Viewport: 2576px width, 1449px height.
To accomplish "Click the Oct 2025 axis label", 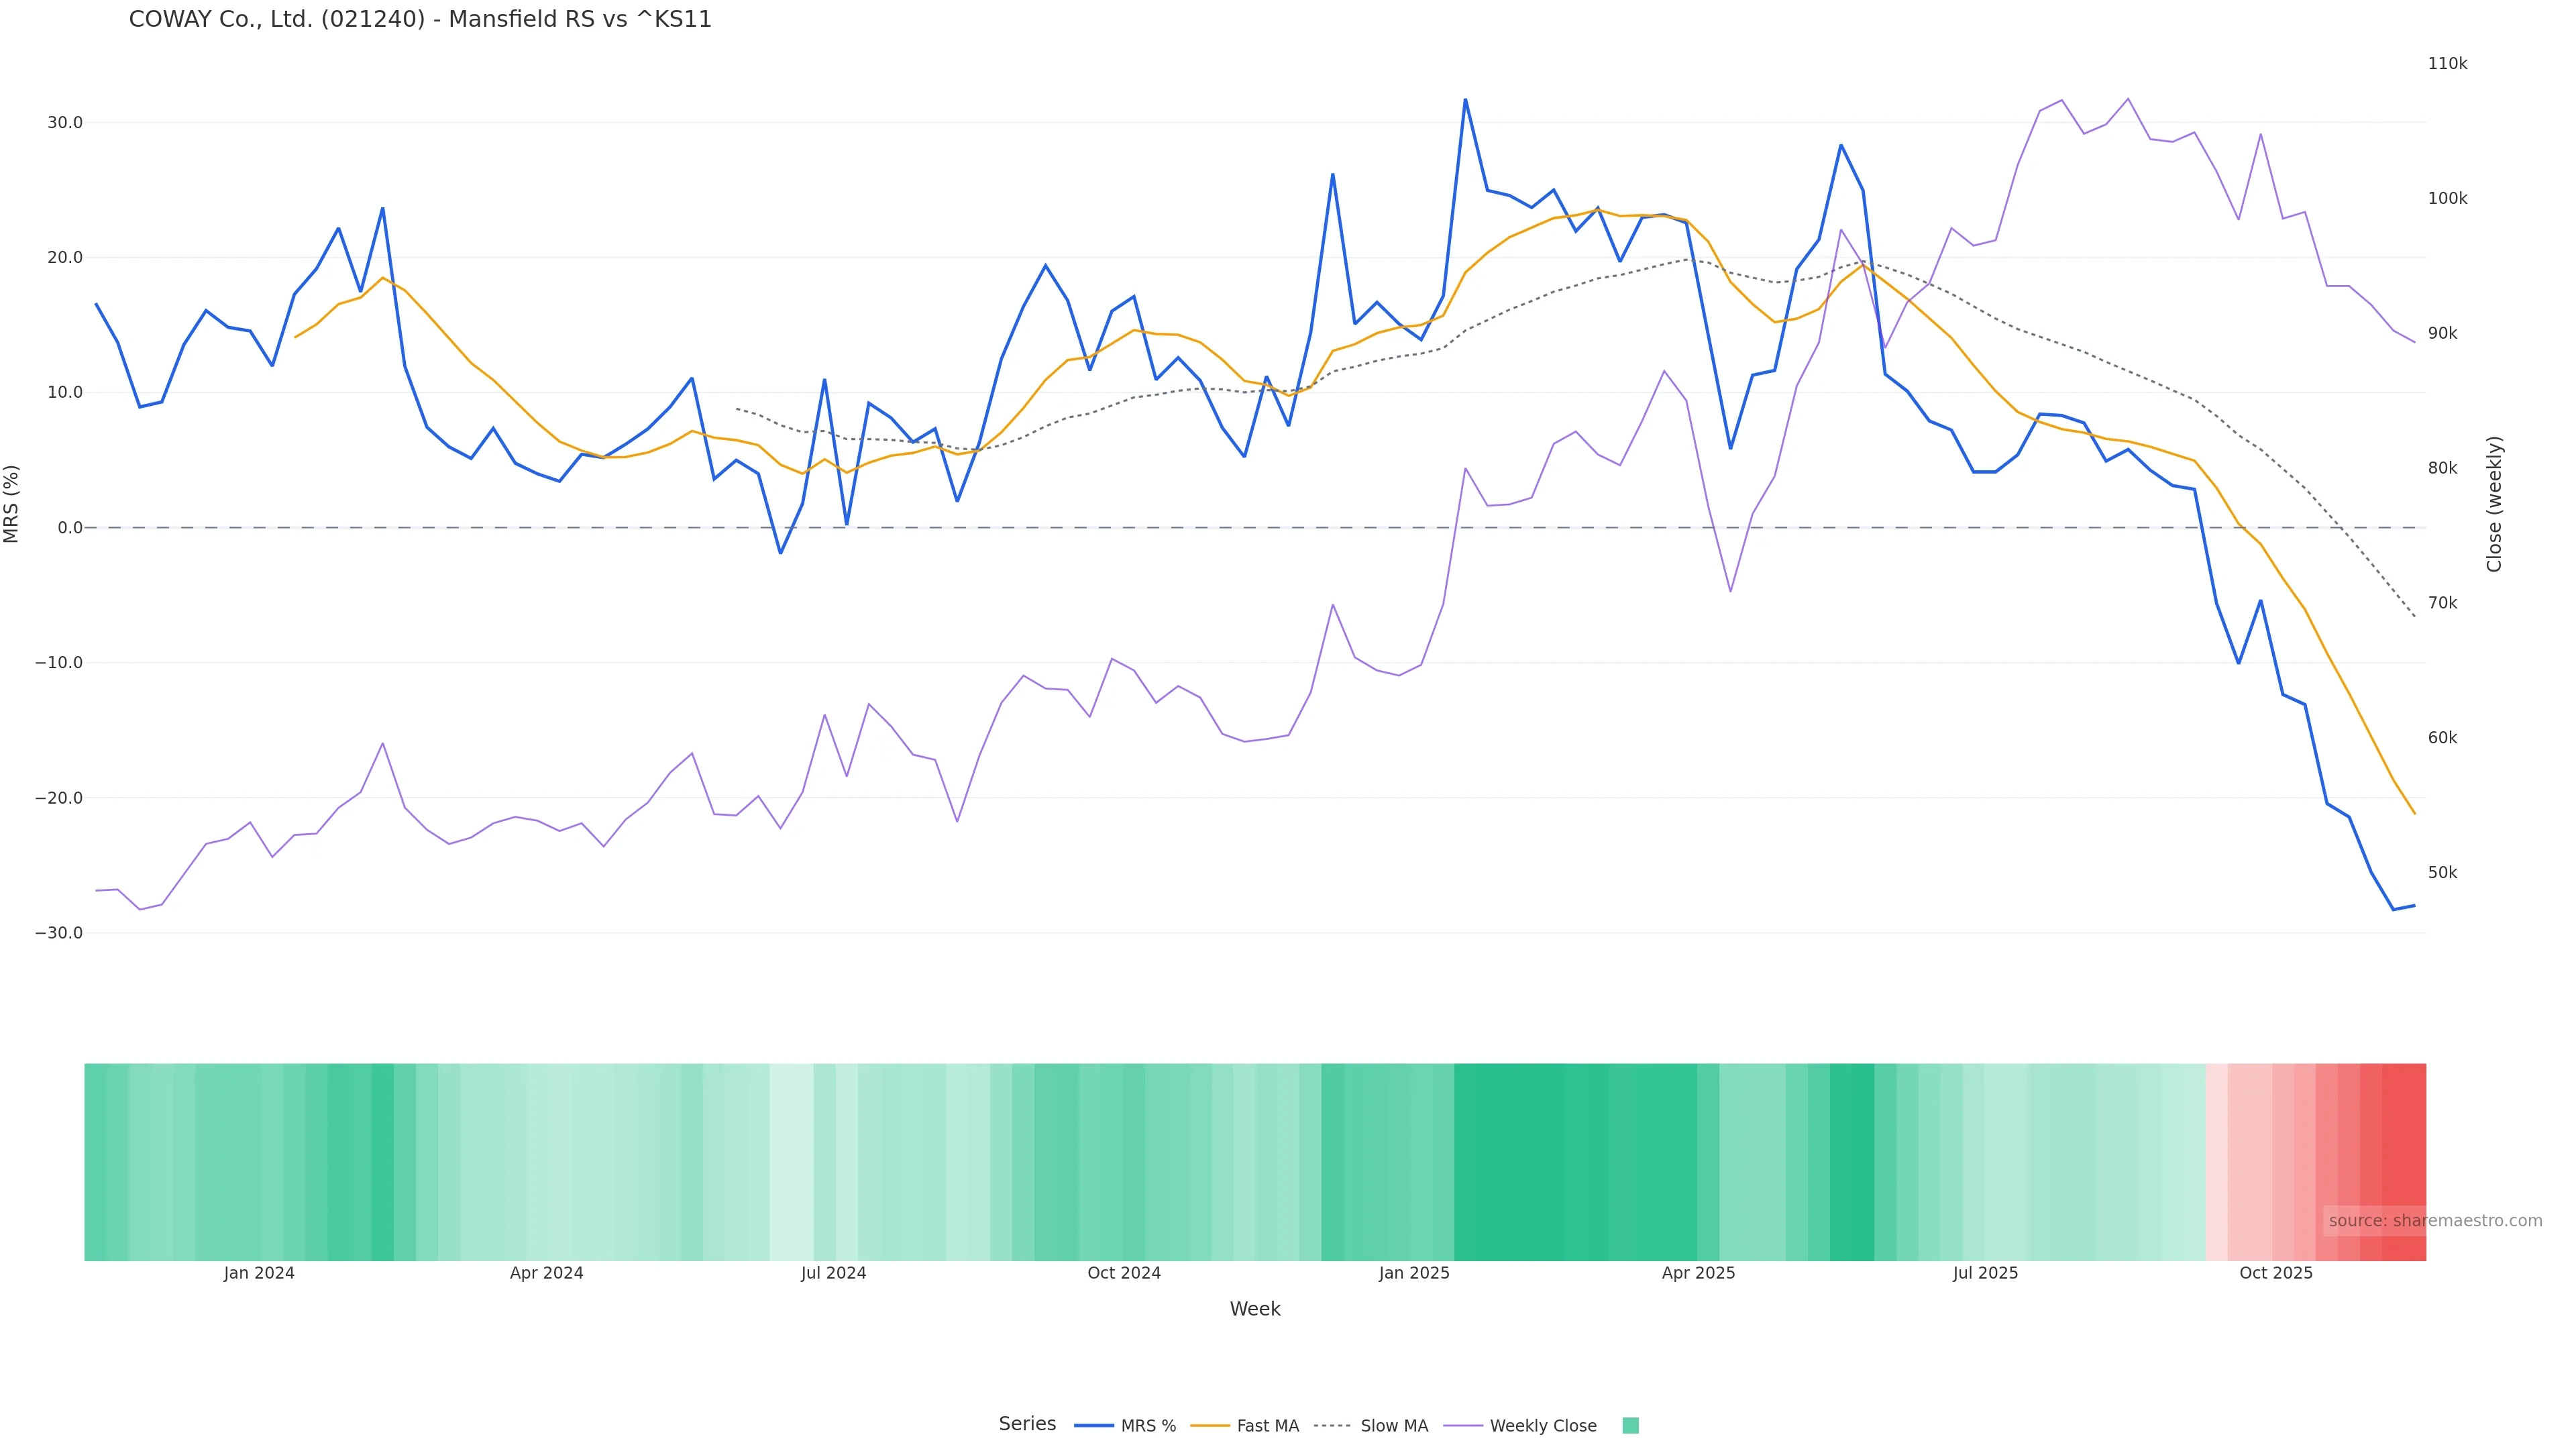I will (2276, 1273).
